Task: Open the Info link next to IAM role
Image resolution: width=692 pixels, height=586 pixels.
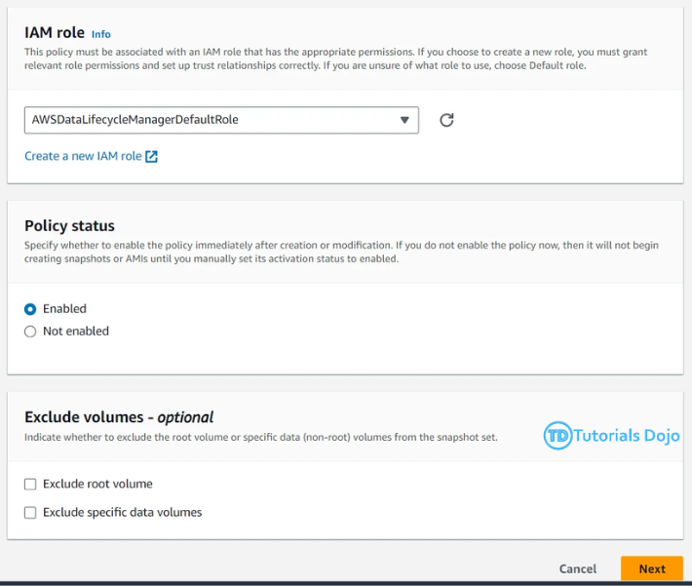Action: pyautogui.click(x=101, y=34)
